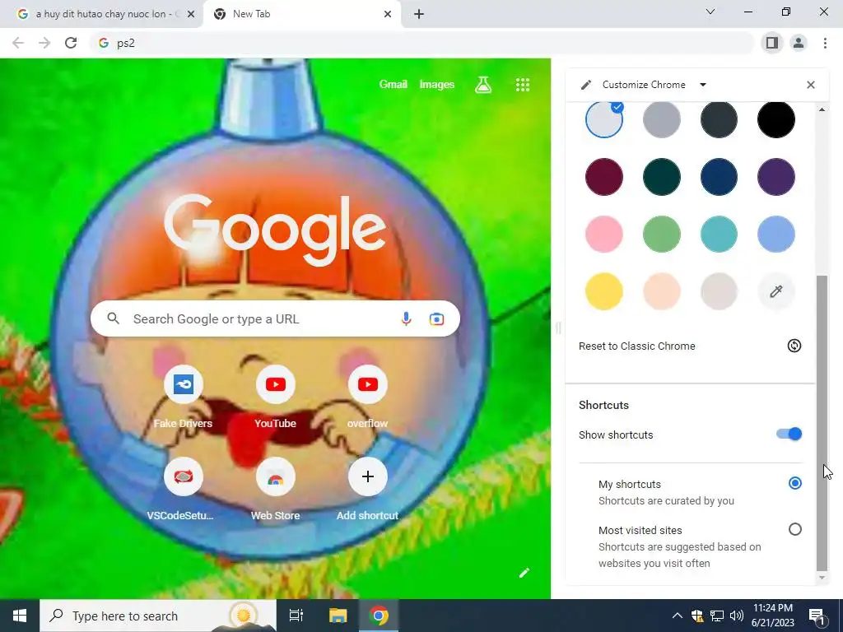Screen dimensions: 843x632
Task: Close the New Tab tab
Action: point(388,14)
